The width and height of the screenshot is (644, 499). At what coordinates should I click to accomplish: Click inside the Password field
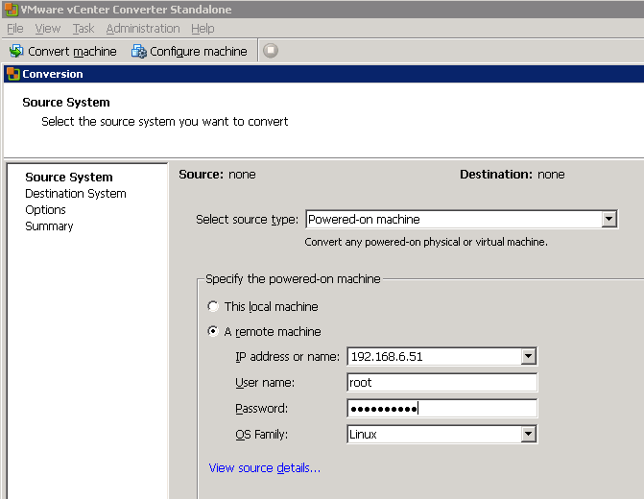441,408
